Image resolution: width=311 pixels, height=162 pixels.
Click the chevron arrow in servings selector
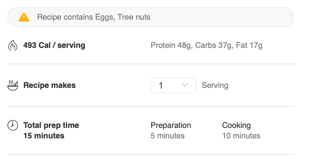pos(185,85)
